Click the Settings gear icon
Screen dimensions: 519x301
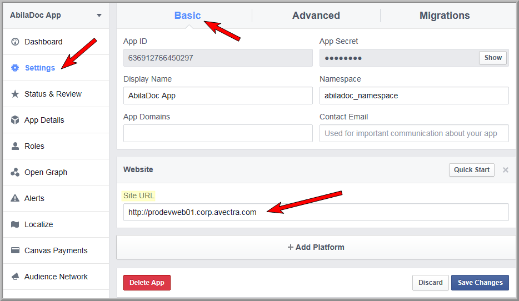[x=15, y=68]
